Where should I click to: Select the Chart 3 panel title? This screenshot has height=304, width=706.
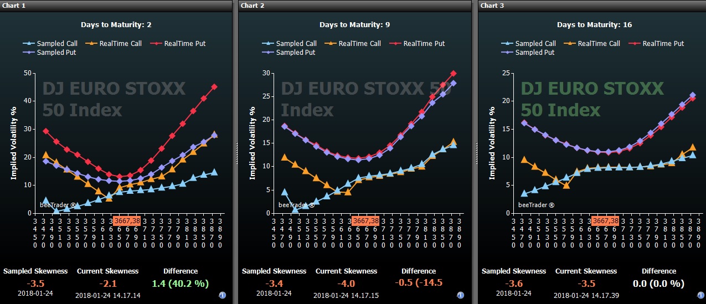pyautogui.click(x=492, y=5)
